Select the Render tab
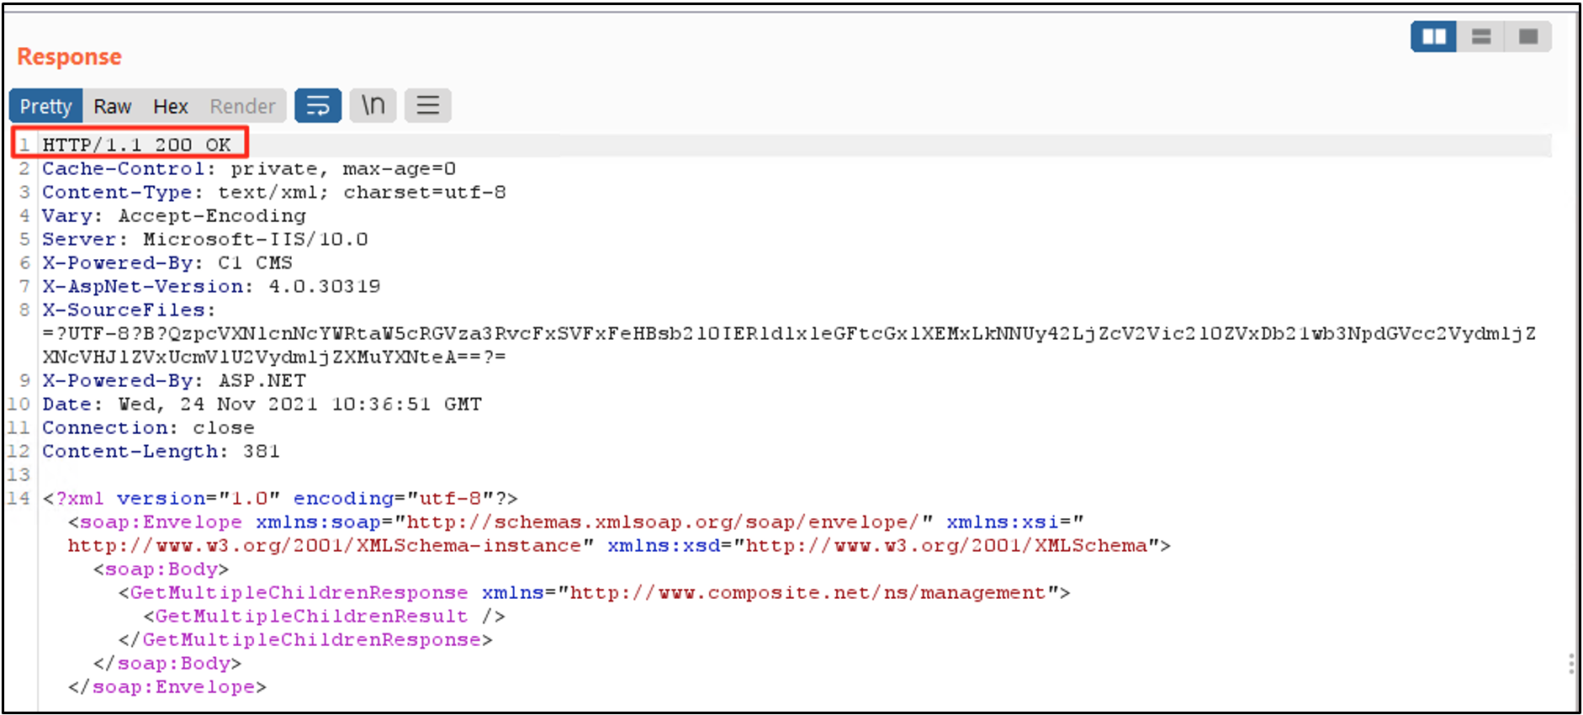This screenshot has height=715, width=1583. (242, 106)
